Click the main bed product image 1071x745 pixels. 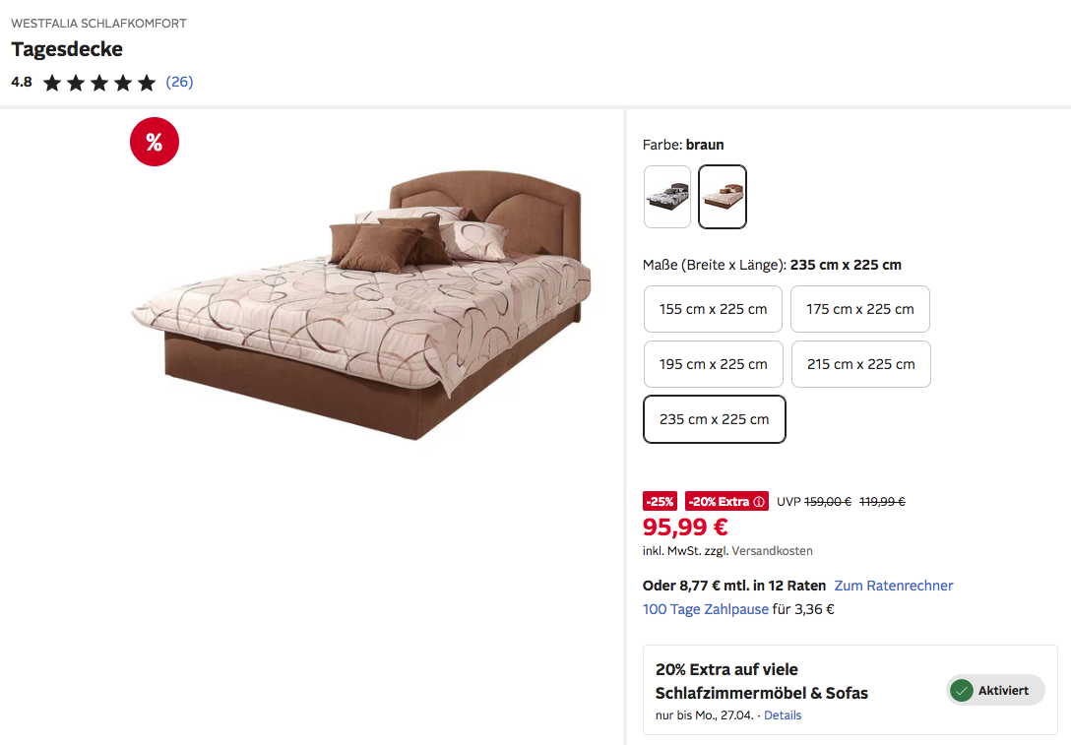tap(360, 304)
